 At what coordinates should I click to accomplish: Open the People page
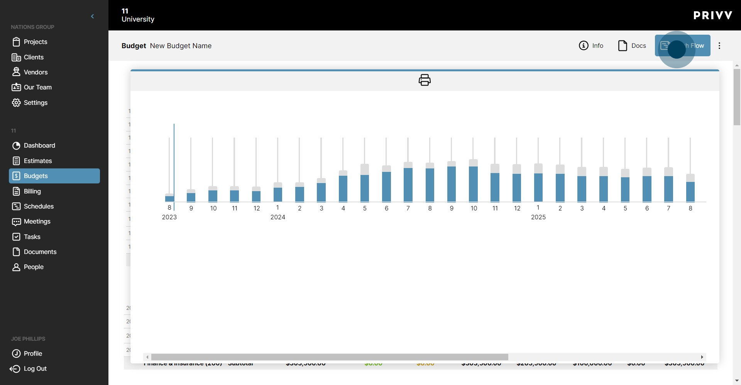pyautogui.click(x=34, y=267)
